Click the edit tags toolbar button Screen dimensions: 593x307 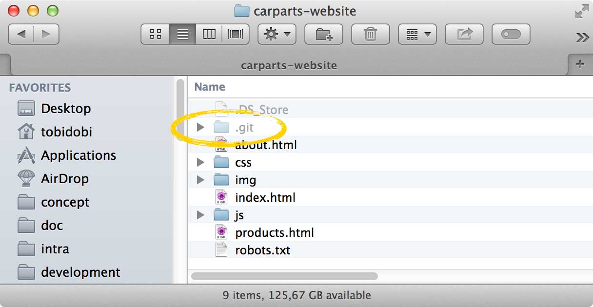[x=511, y=34]
